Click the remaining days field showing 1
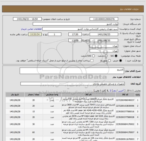 pos(54,34)
